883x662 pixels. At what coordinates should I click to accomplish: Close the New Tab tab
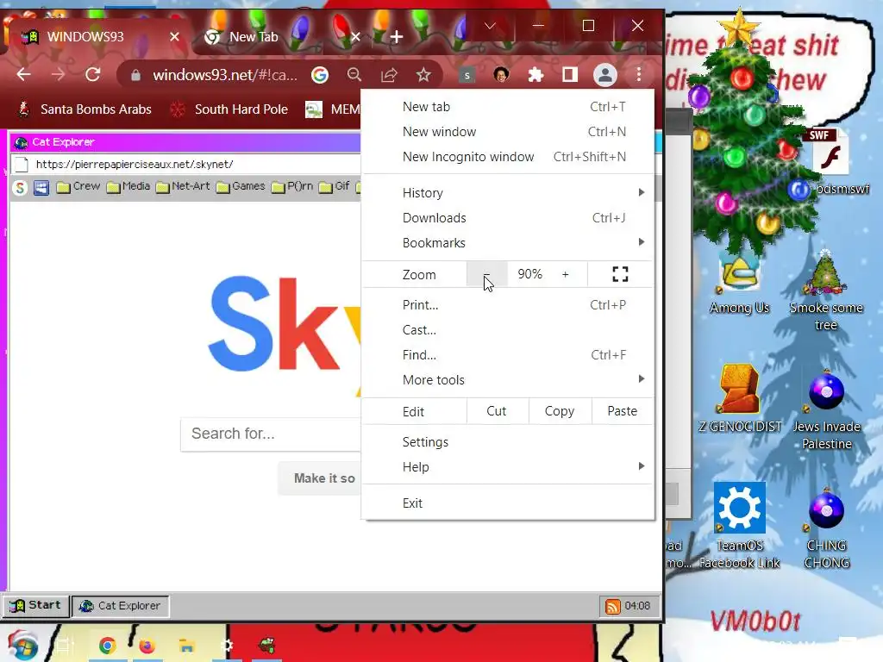355,37
